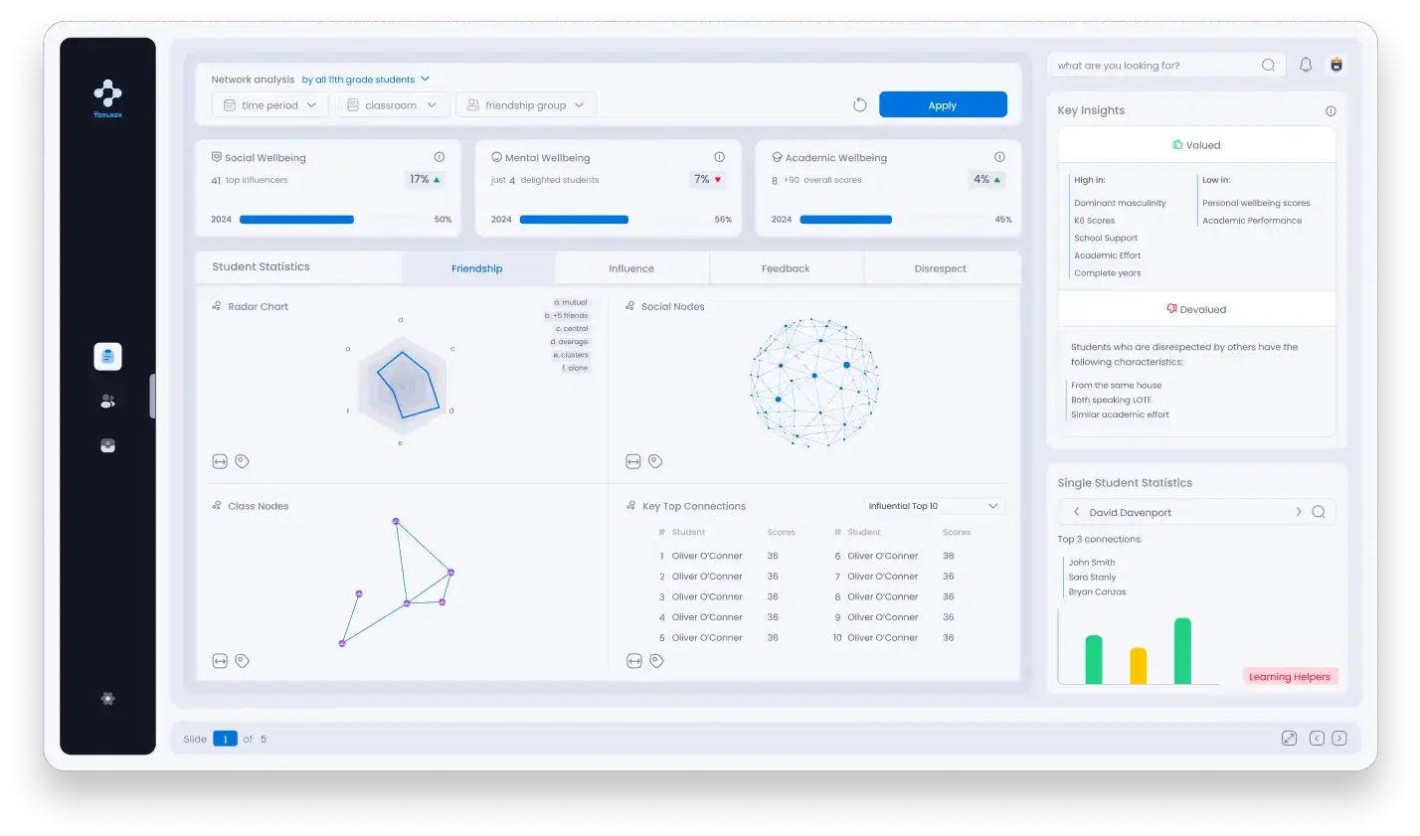Open the friendship group dropdown
This screenshot has width=1420, height=836.
tap(526, 105)
